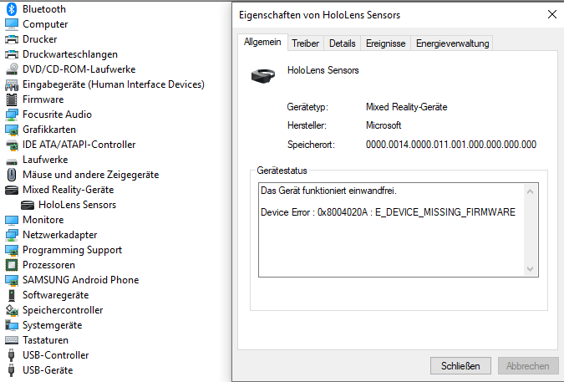Click inside the Gerätestatus text field
This screenshot has height=382, width=564.
tap(390, 230)
